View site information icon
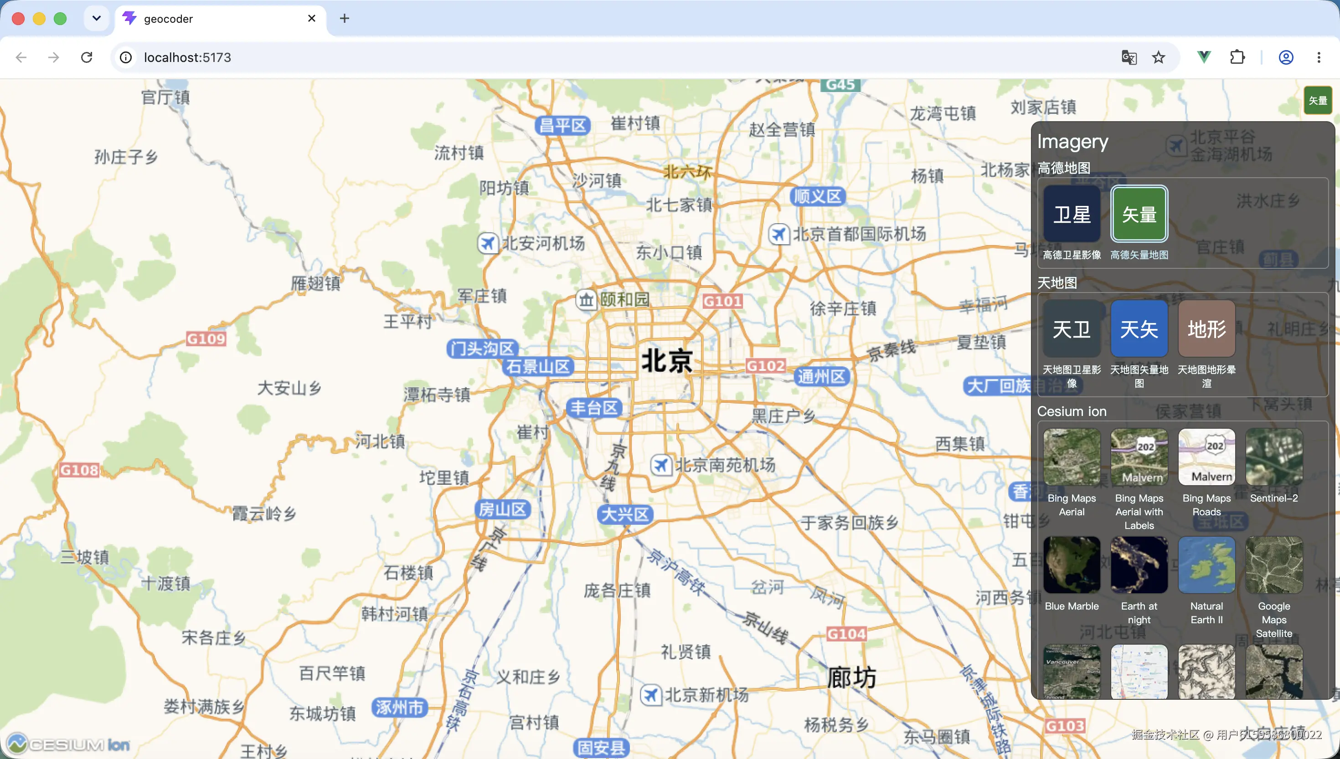The height and width of the screenshot is (759, 1340). [x=126, y=57]
